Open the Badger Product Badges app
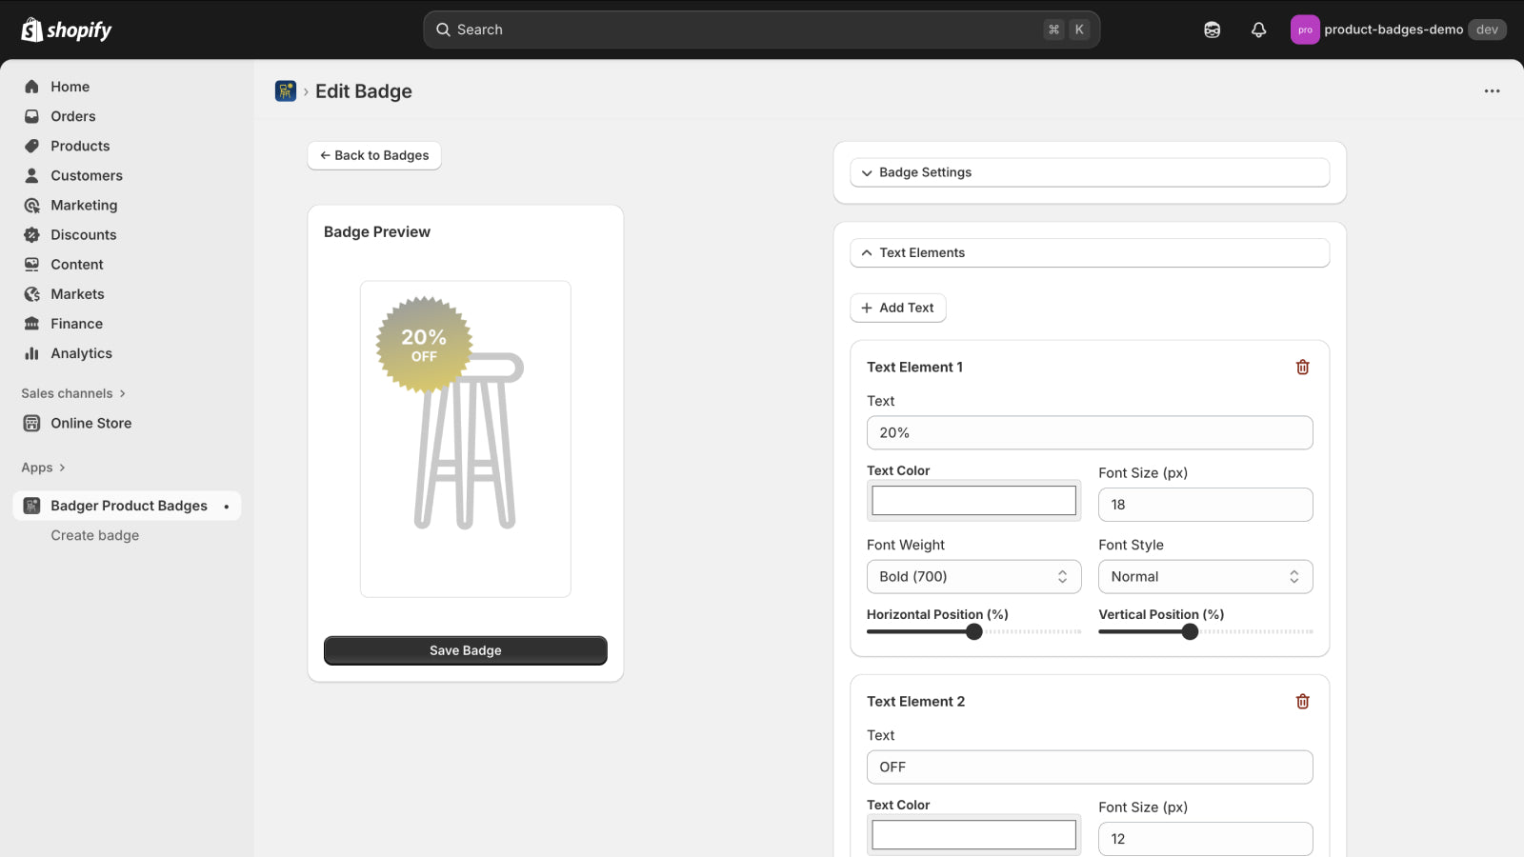 coord(128,506)
